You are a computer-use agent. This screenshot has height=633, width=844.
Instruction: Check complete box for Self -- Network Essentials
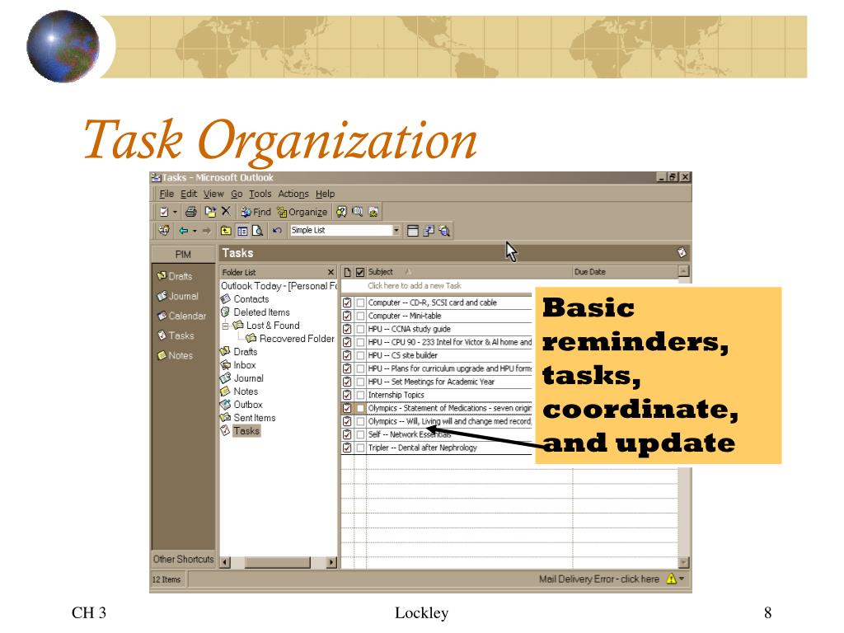360,434
